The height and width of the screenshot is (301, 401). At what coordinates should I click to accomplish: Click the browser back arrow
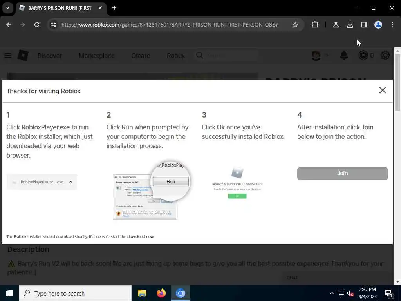(9, 25)
